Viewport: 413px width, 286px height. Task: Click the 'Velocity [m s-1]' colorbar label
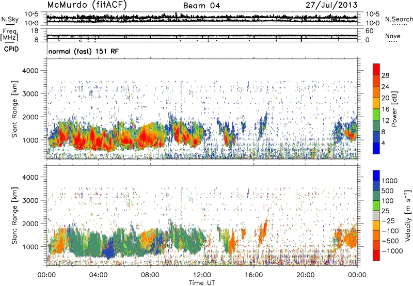click(x=408, y=215)
